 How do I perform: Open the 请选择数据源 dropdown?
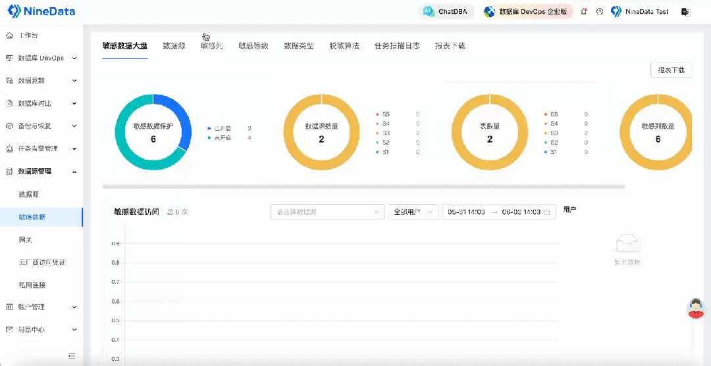[327, 212]
